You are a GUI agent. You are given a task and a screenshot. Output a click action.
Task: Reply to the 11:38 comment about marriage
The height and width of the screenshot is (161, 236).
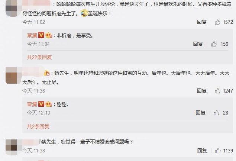point(202,151)
